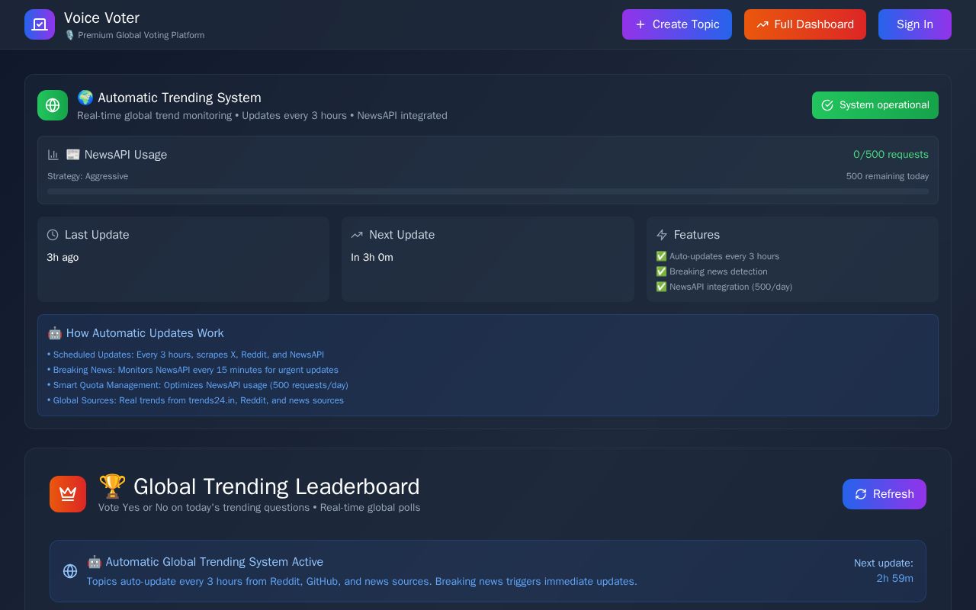Screen dimensions: 976x610
Task: Click the Voice Voter title text
Action: click(101, 18)
